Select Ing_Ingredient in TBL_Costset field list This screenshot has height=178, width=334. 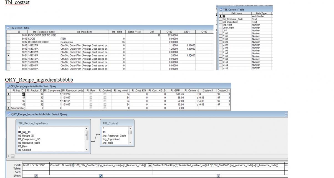coord(111,139)
